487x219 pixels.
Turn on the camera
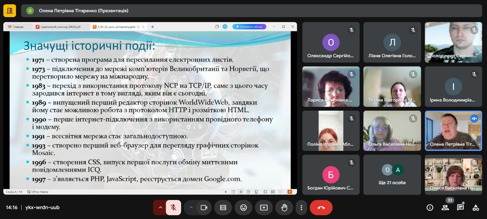pos(204,208)
